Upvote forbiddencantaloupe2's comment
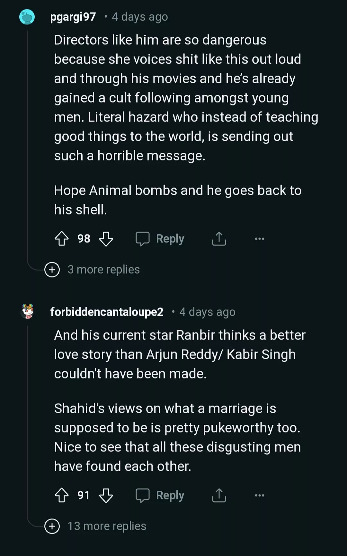 (x=62, y=495)
